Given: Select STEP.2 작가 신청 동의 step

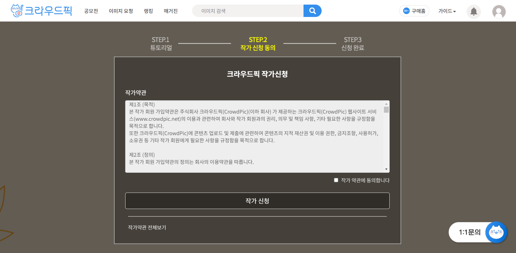Looking at the screenshot, I should click(x=258, y=44).
